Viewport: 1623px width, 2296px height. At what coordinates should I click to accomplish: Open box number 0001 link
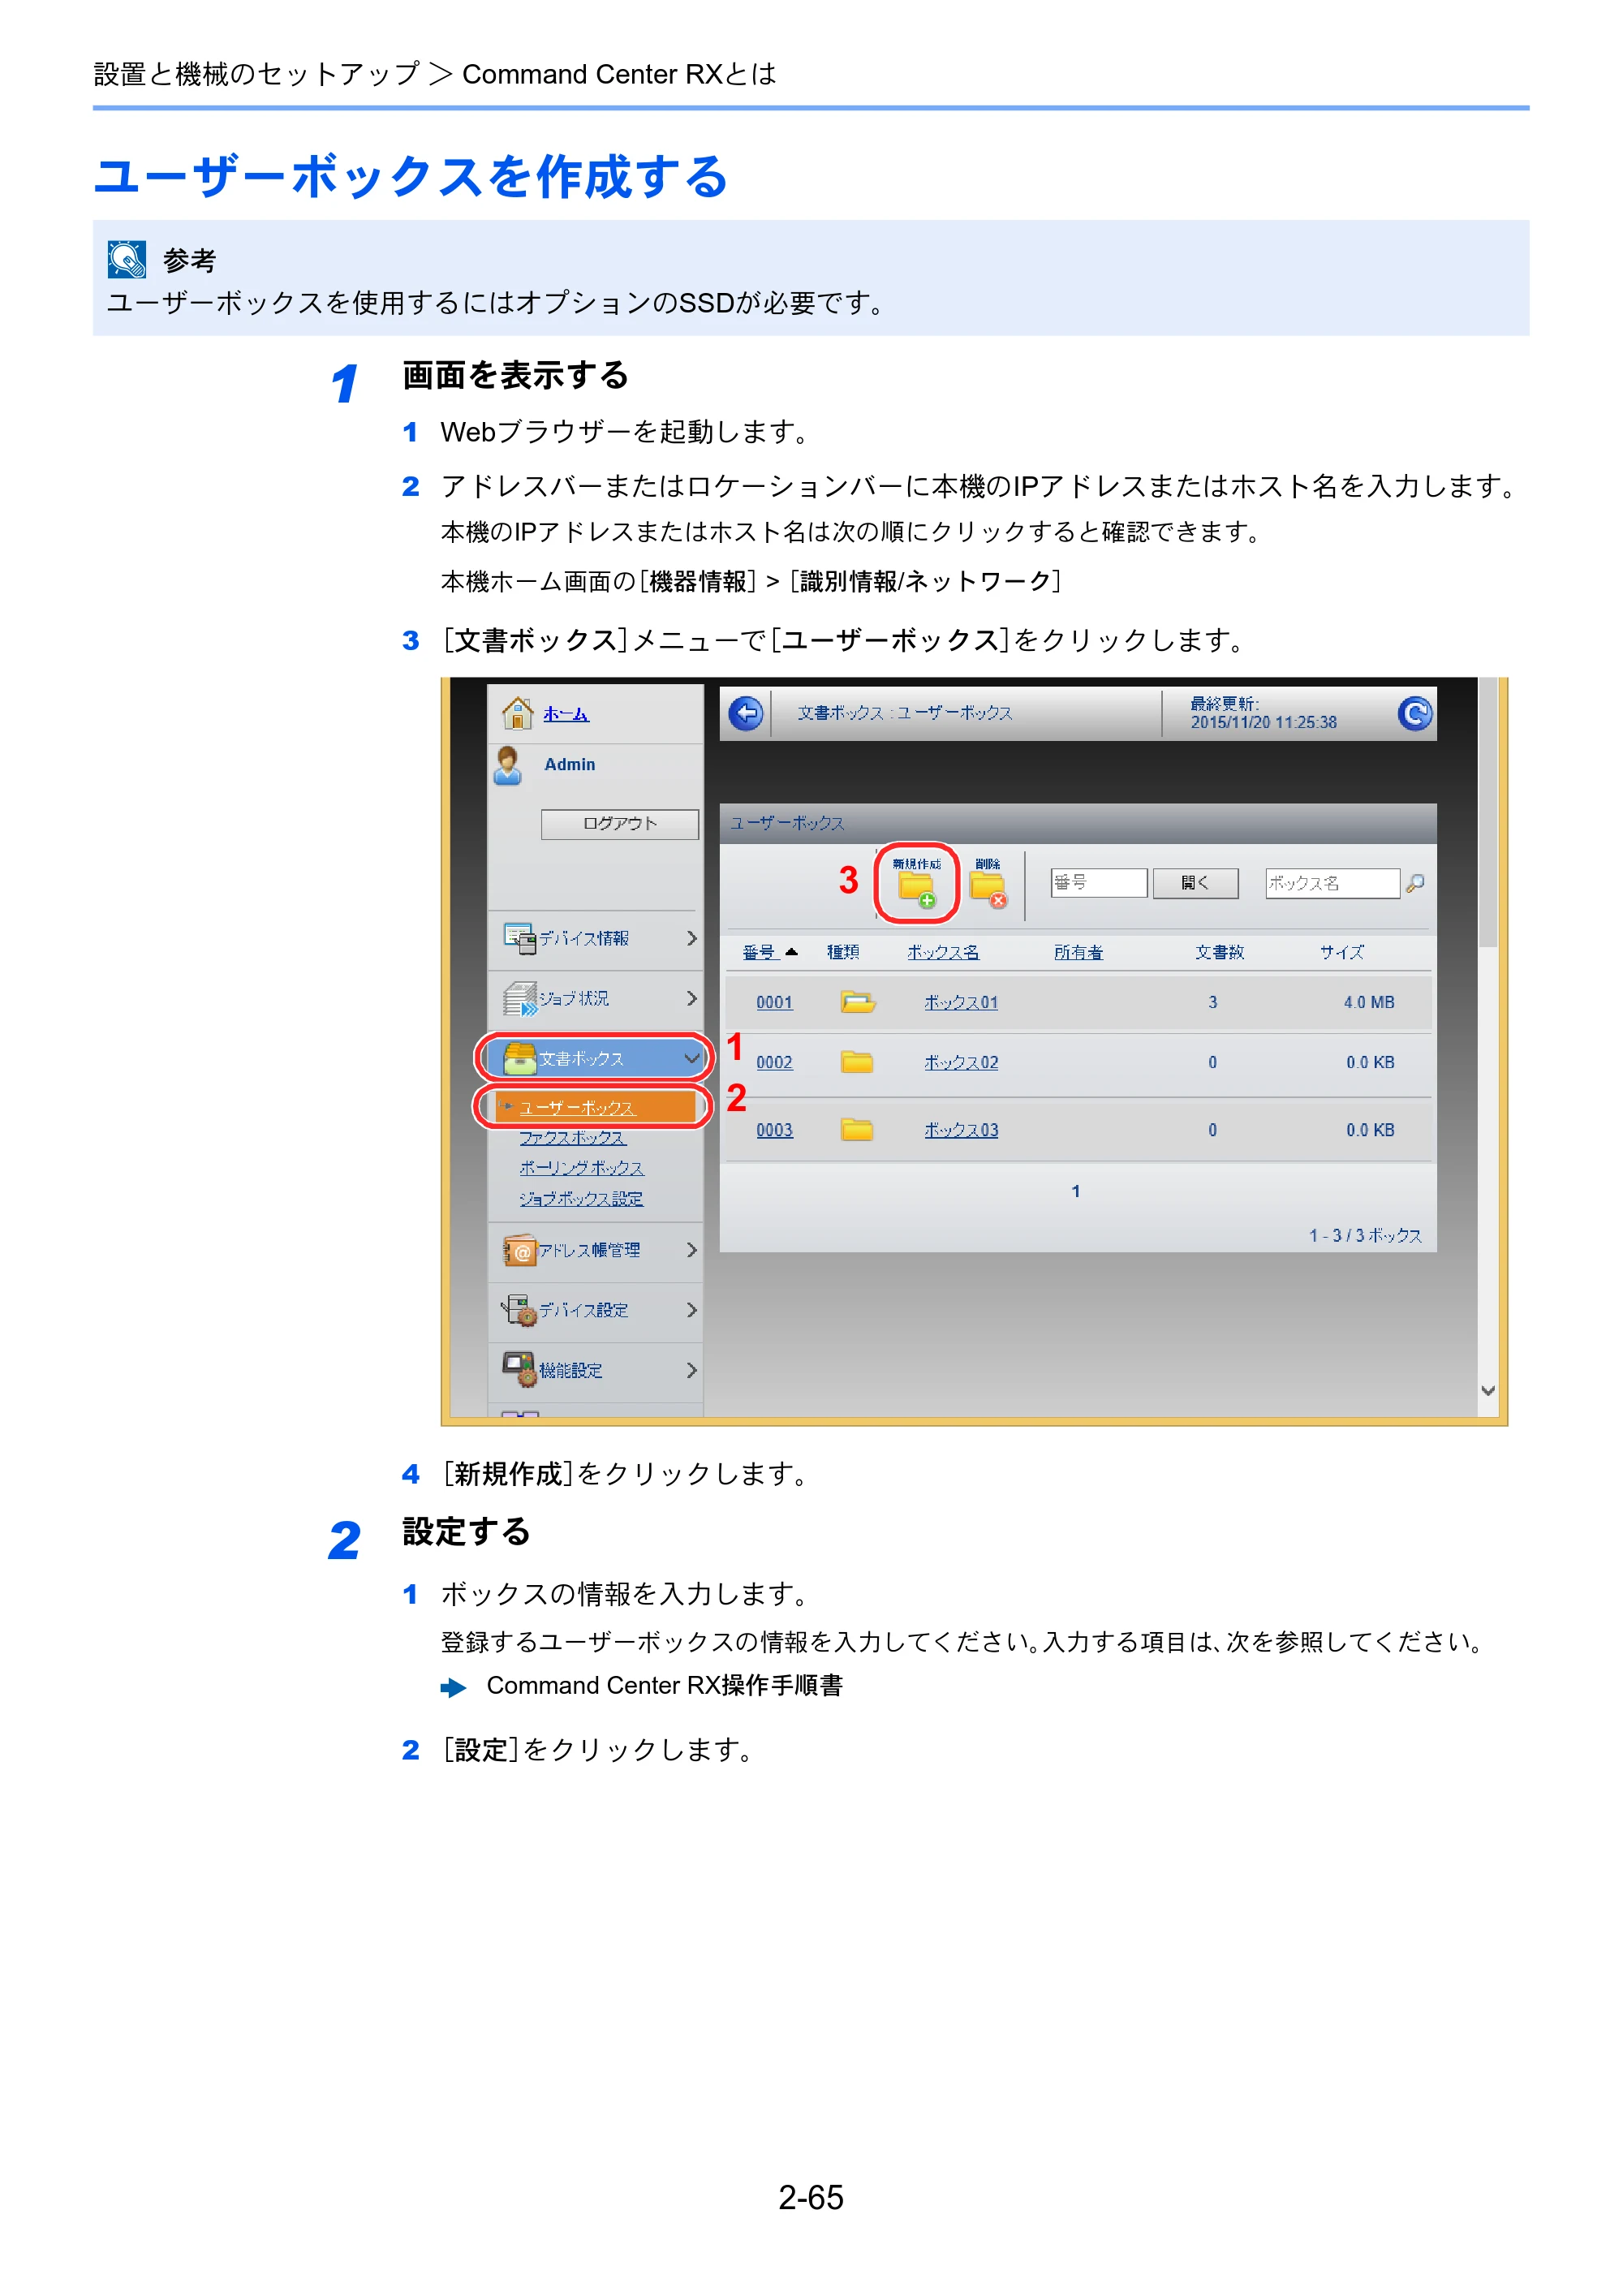[774, 1002]
